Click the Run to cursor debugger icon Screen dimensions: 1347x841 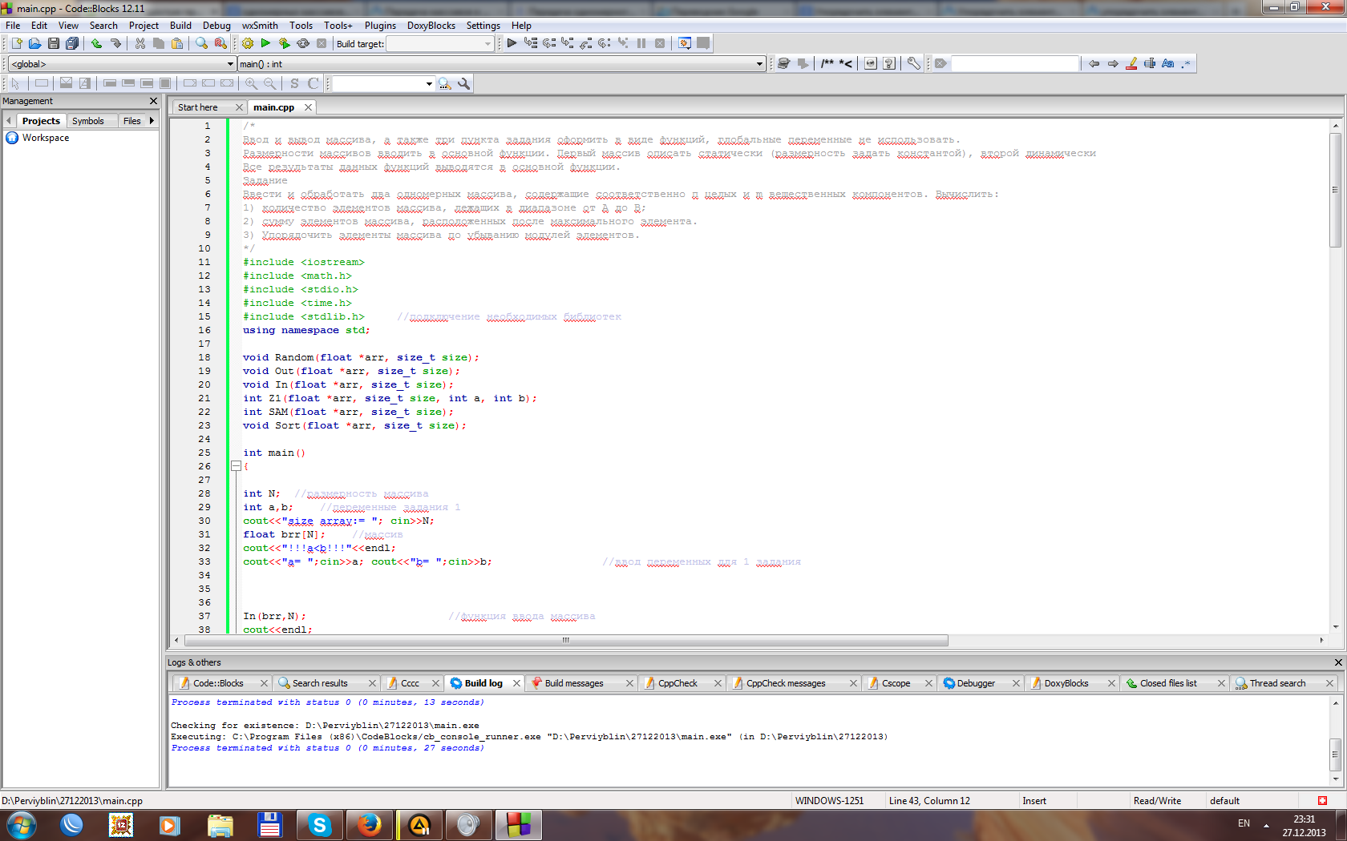pyautogui.click(x=531, y=43)
